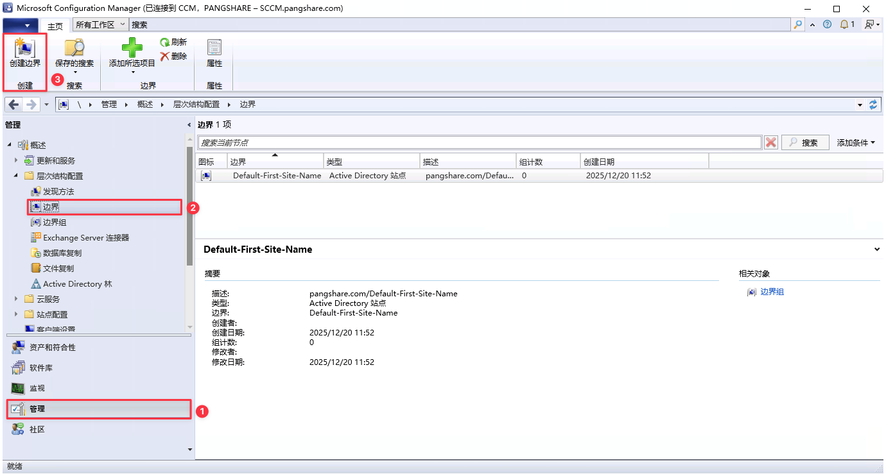
Task: Click the navigation tree vertical scrollbar
Action: point(189,205)
